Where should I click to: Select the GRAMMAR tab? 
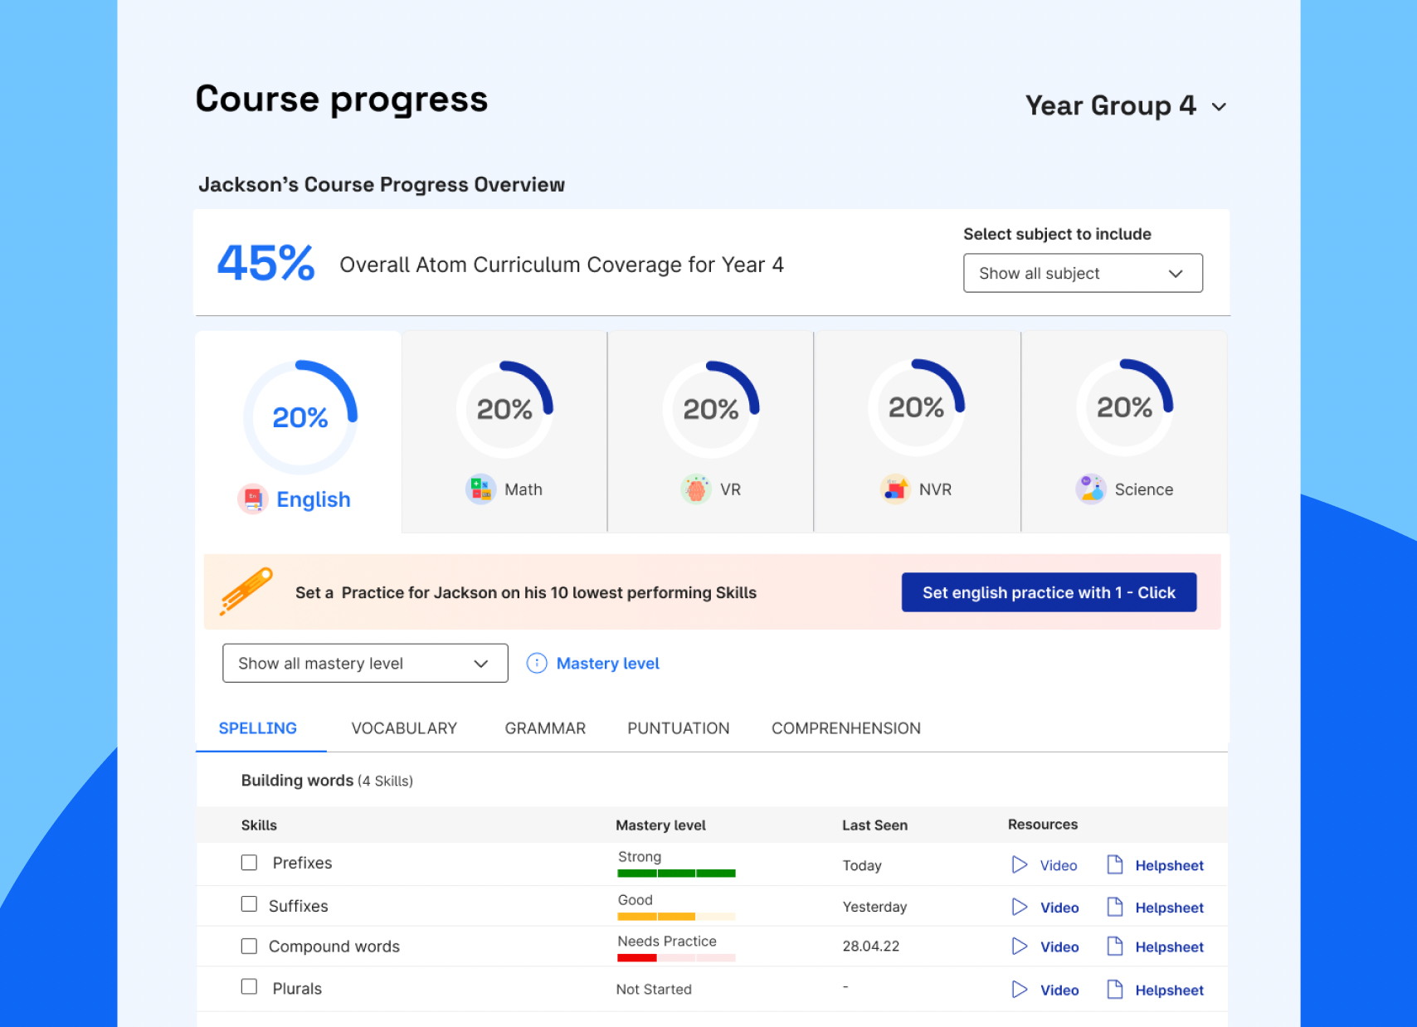click(545, 728)
